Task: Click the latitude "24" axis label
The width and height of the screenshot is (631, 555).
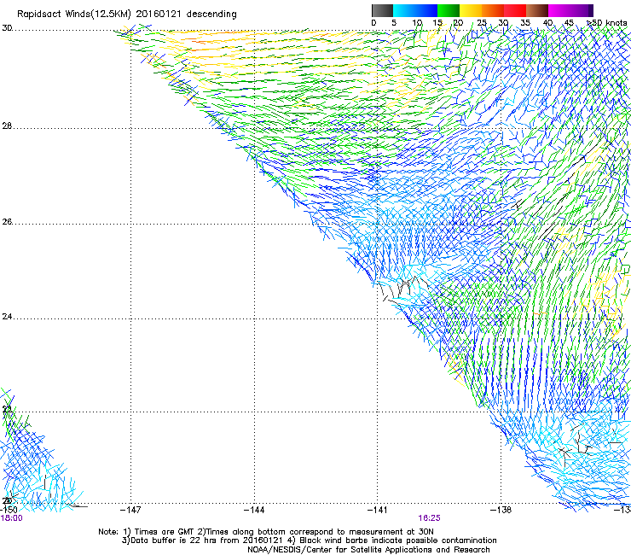Action: (7, 317)
